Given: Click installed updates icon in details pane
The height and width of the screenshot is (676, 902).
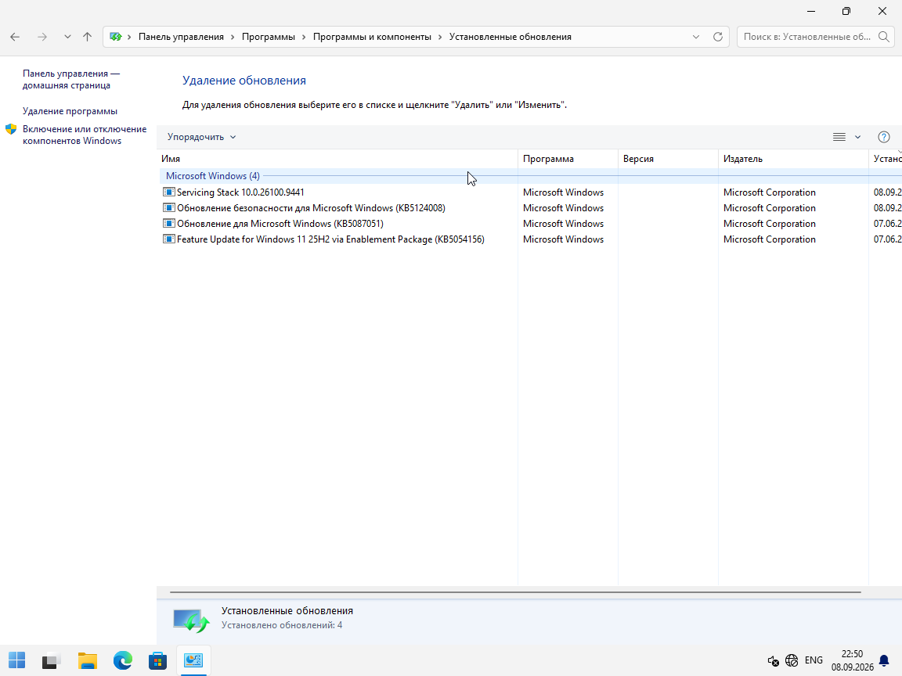Looking at the screenshot, I should (191, 620).
